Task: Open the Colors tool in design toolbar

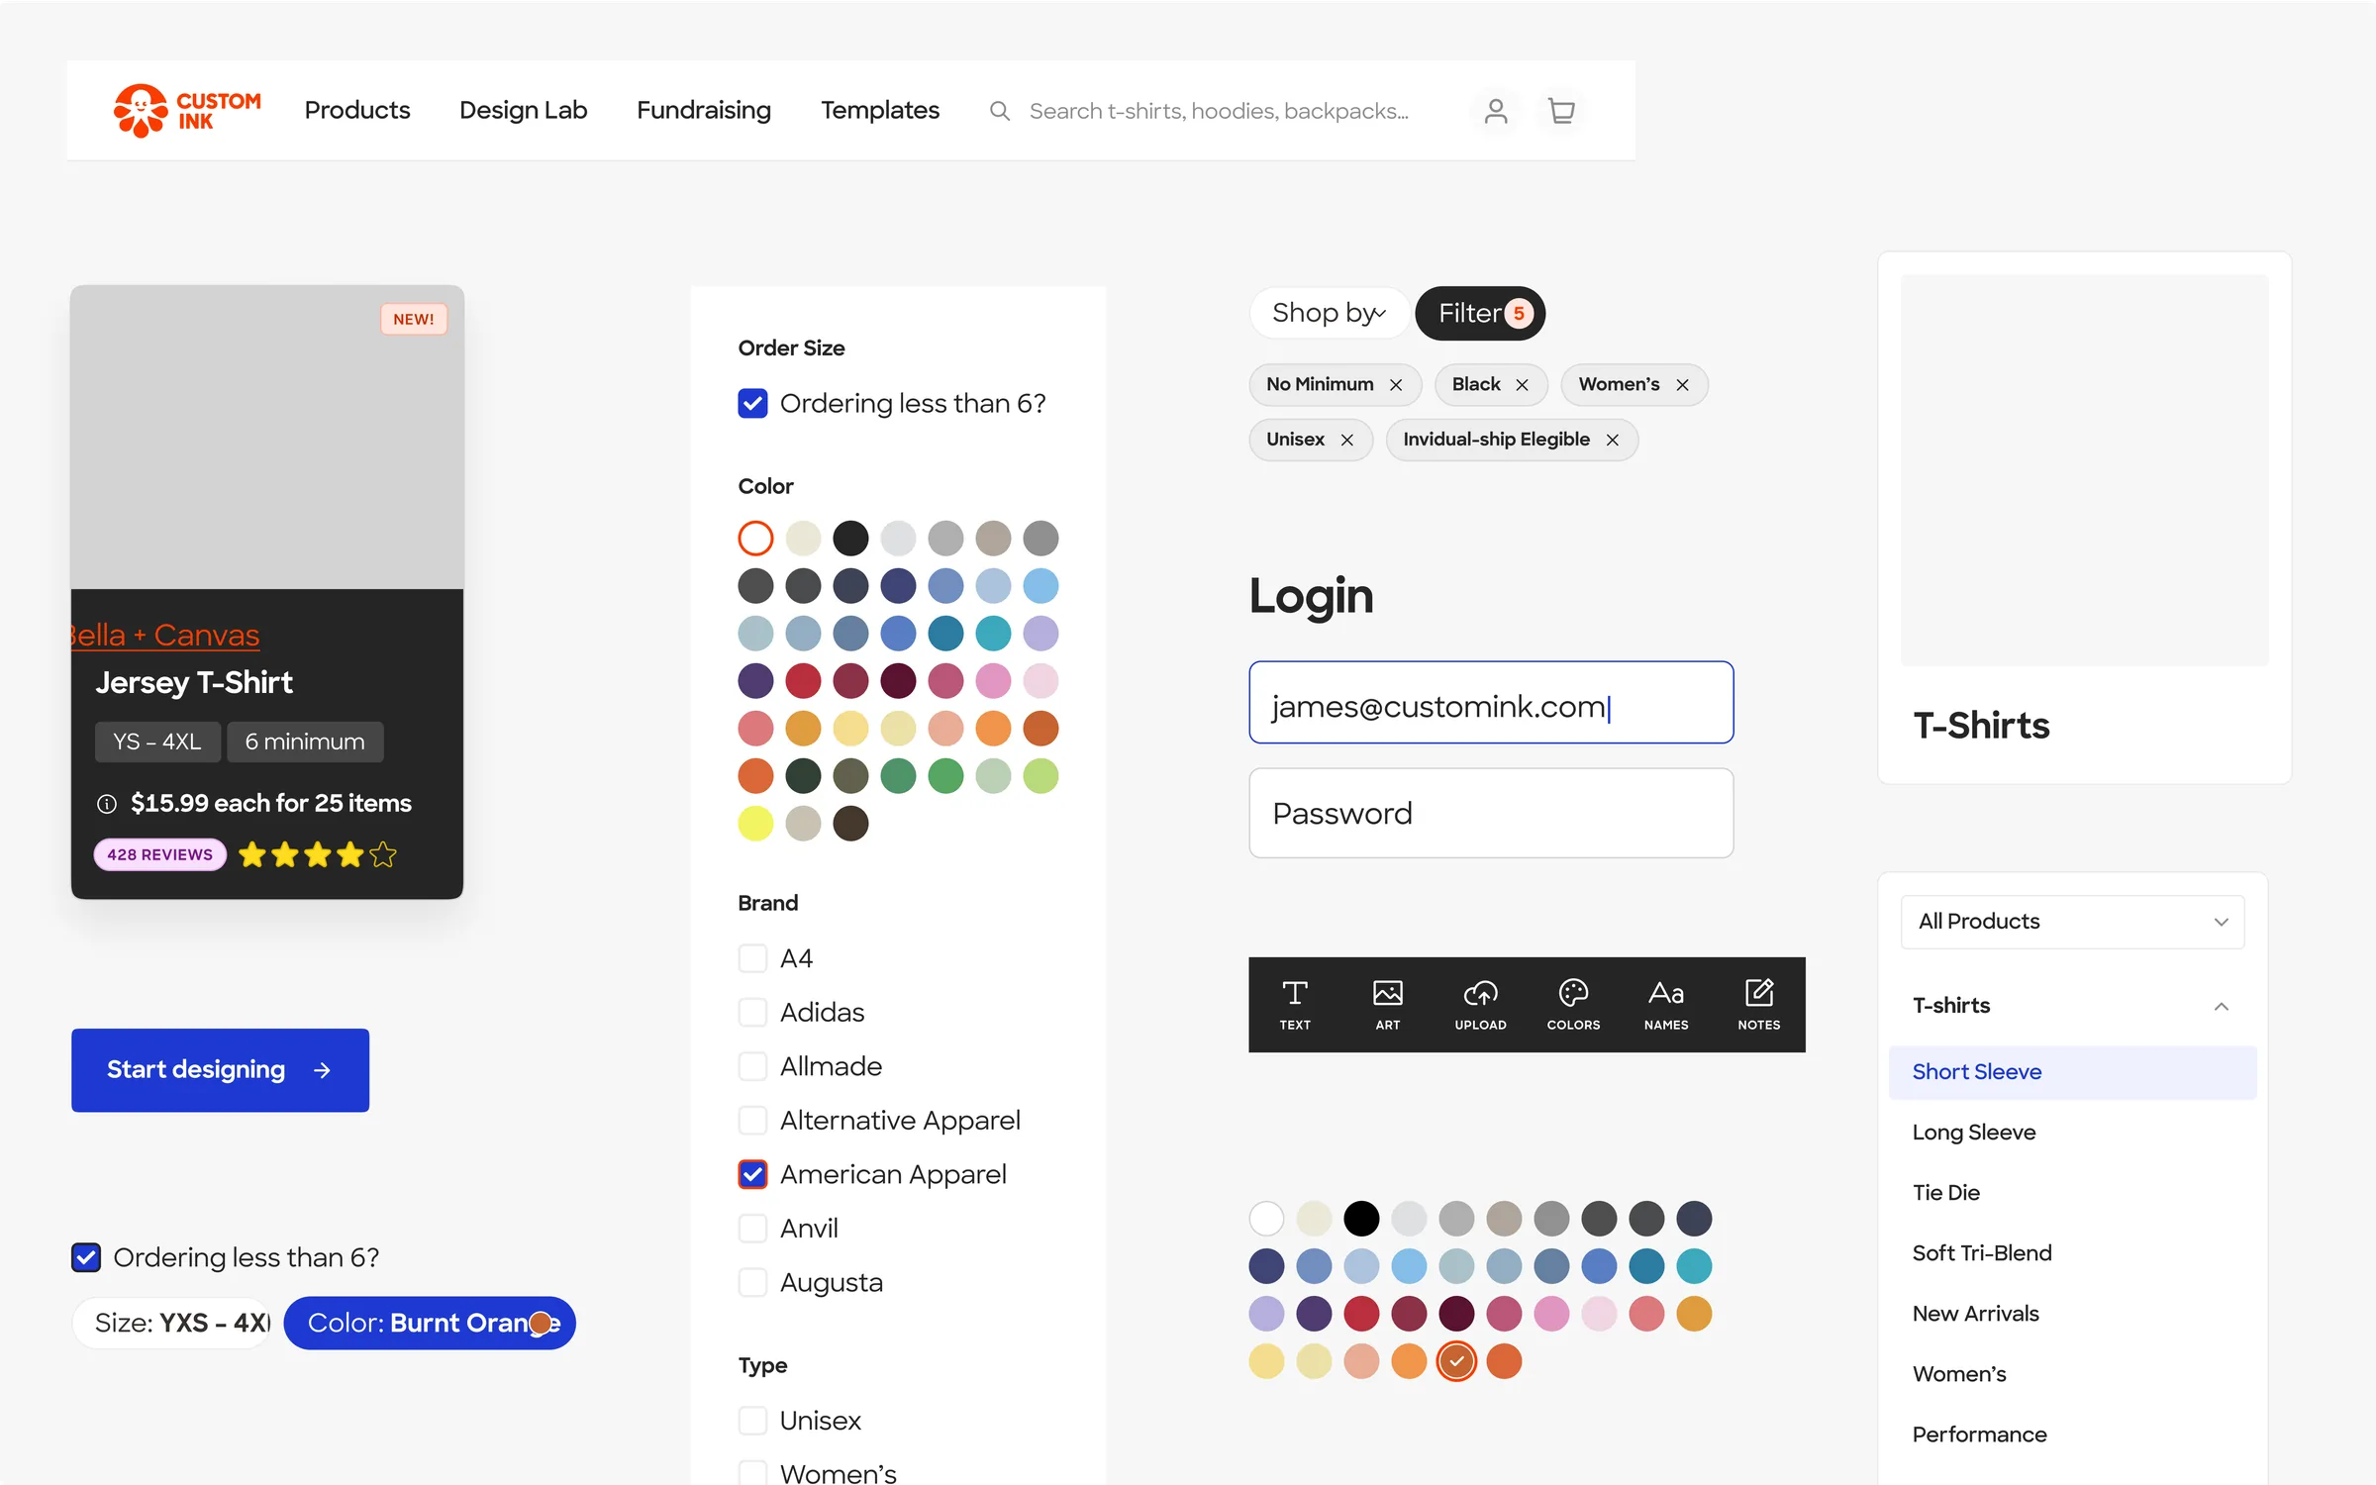Action: [1573, 1005]
